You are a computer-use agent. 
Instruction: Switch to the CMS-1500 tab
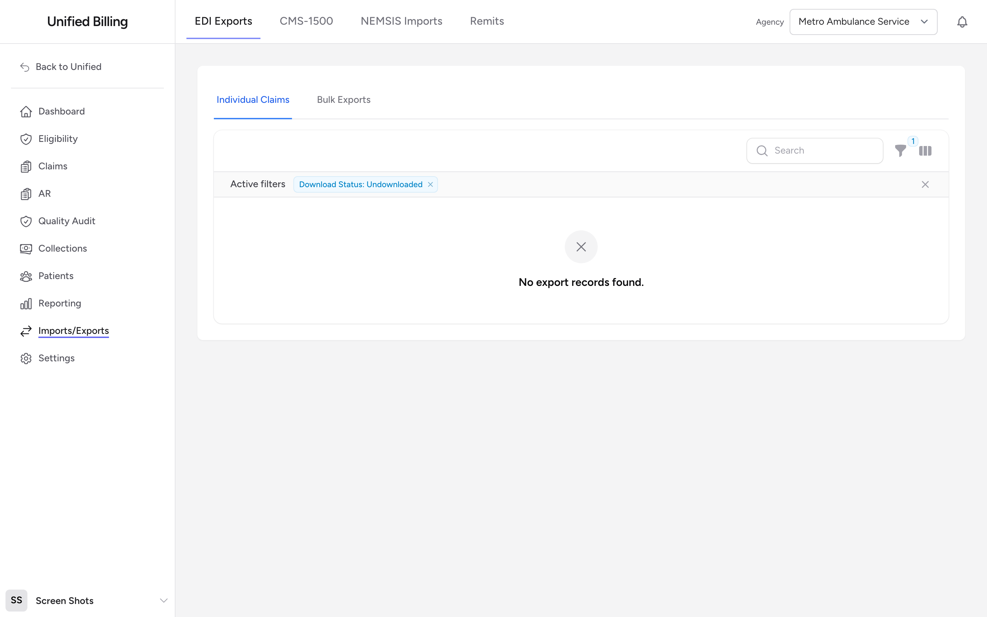click(x=306, y=21)
